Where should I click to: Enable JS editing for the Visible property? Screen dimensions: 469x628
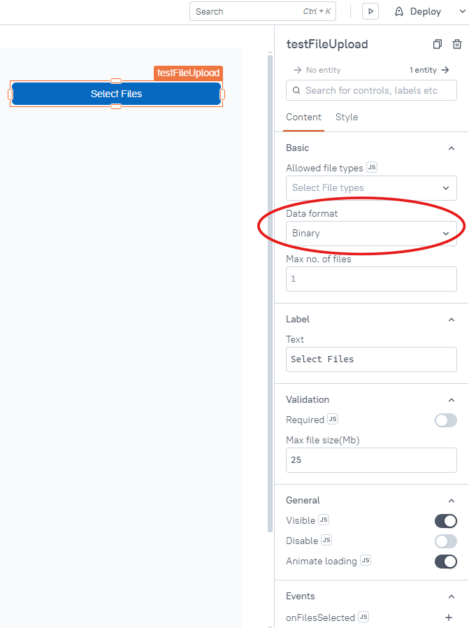pos(325,520)
